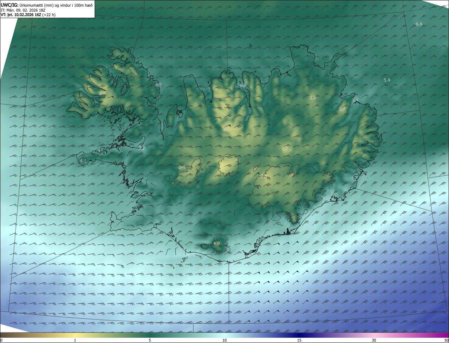Click the 6.4 value label on the map
This screenshot has width=449, height=343.
(419, 24)
